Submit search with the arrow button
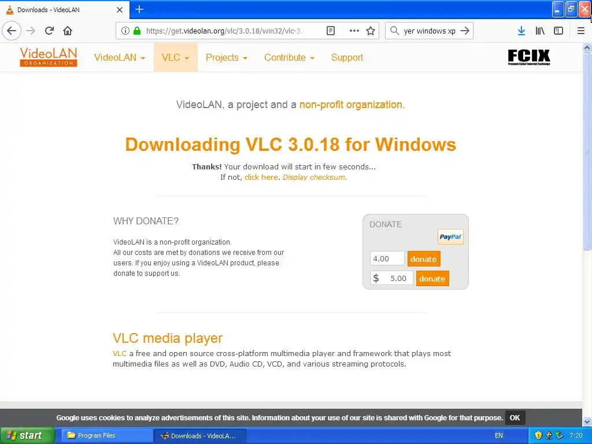This screenshot has width=592, height=444. click(x=465, y=31)
